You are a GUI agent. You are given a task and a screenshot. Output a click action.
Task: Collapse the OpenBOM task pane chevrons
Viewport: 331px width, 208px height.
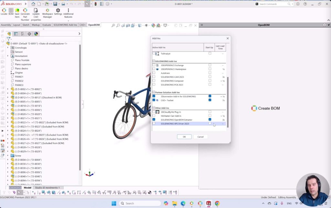click(202, 25)
